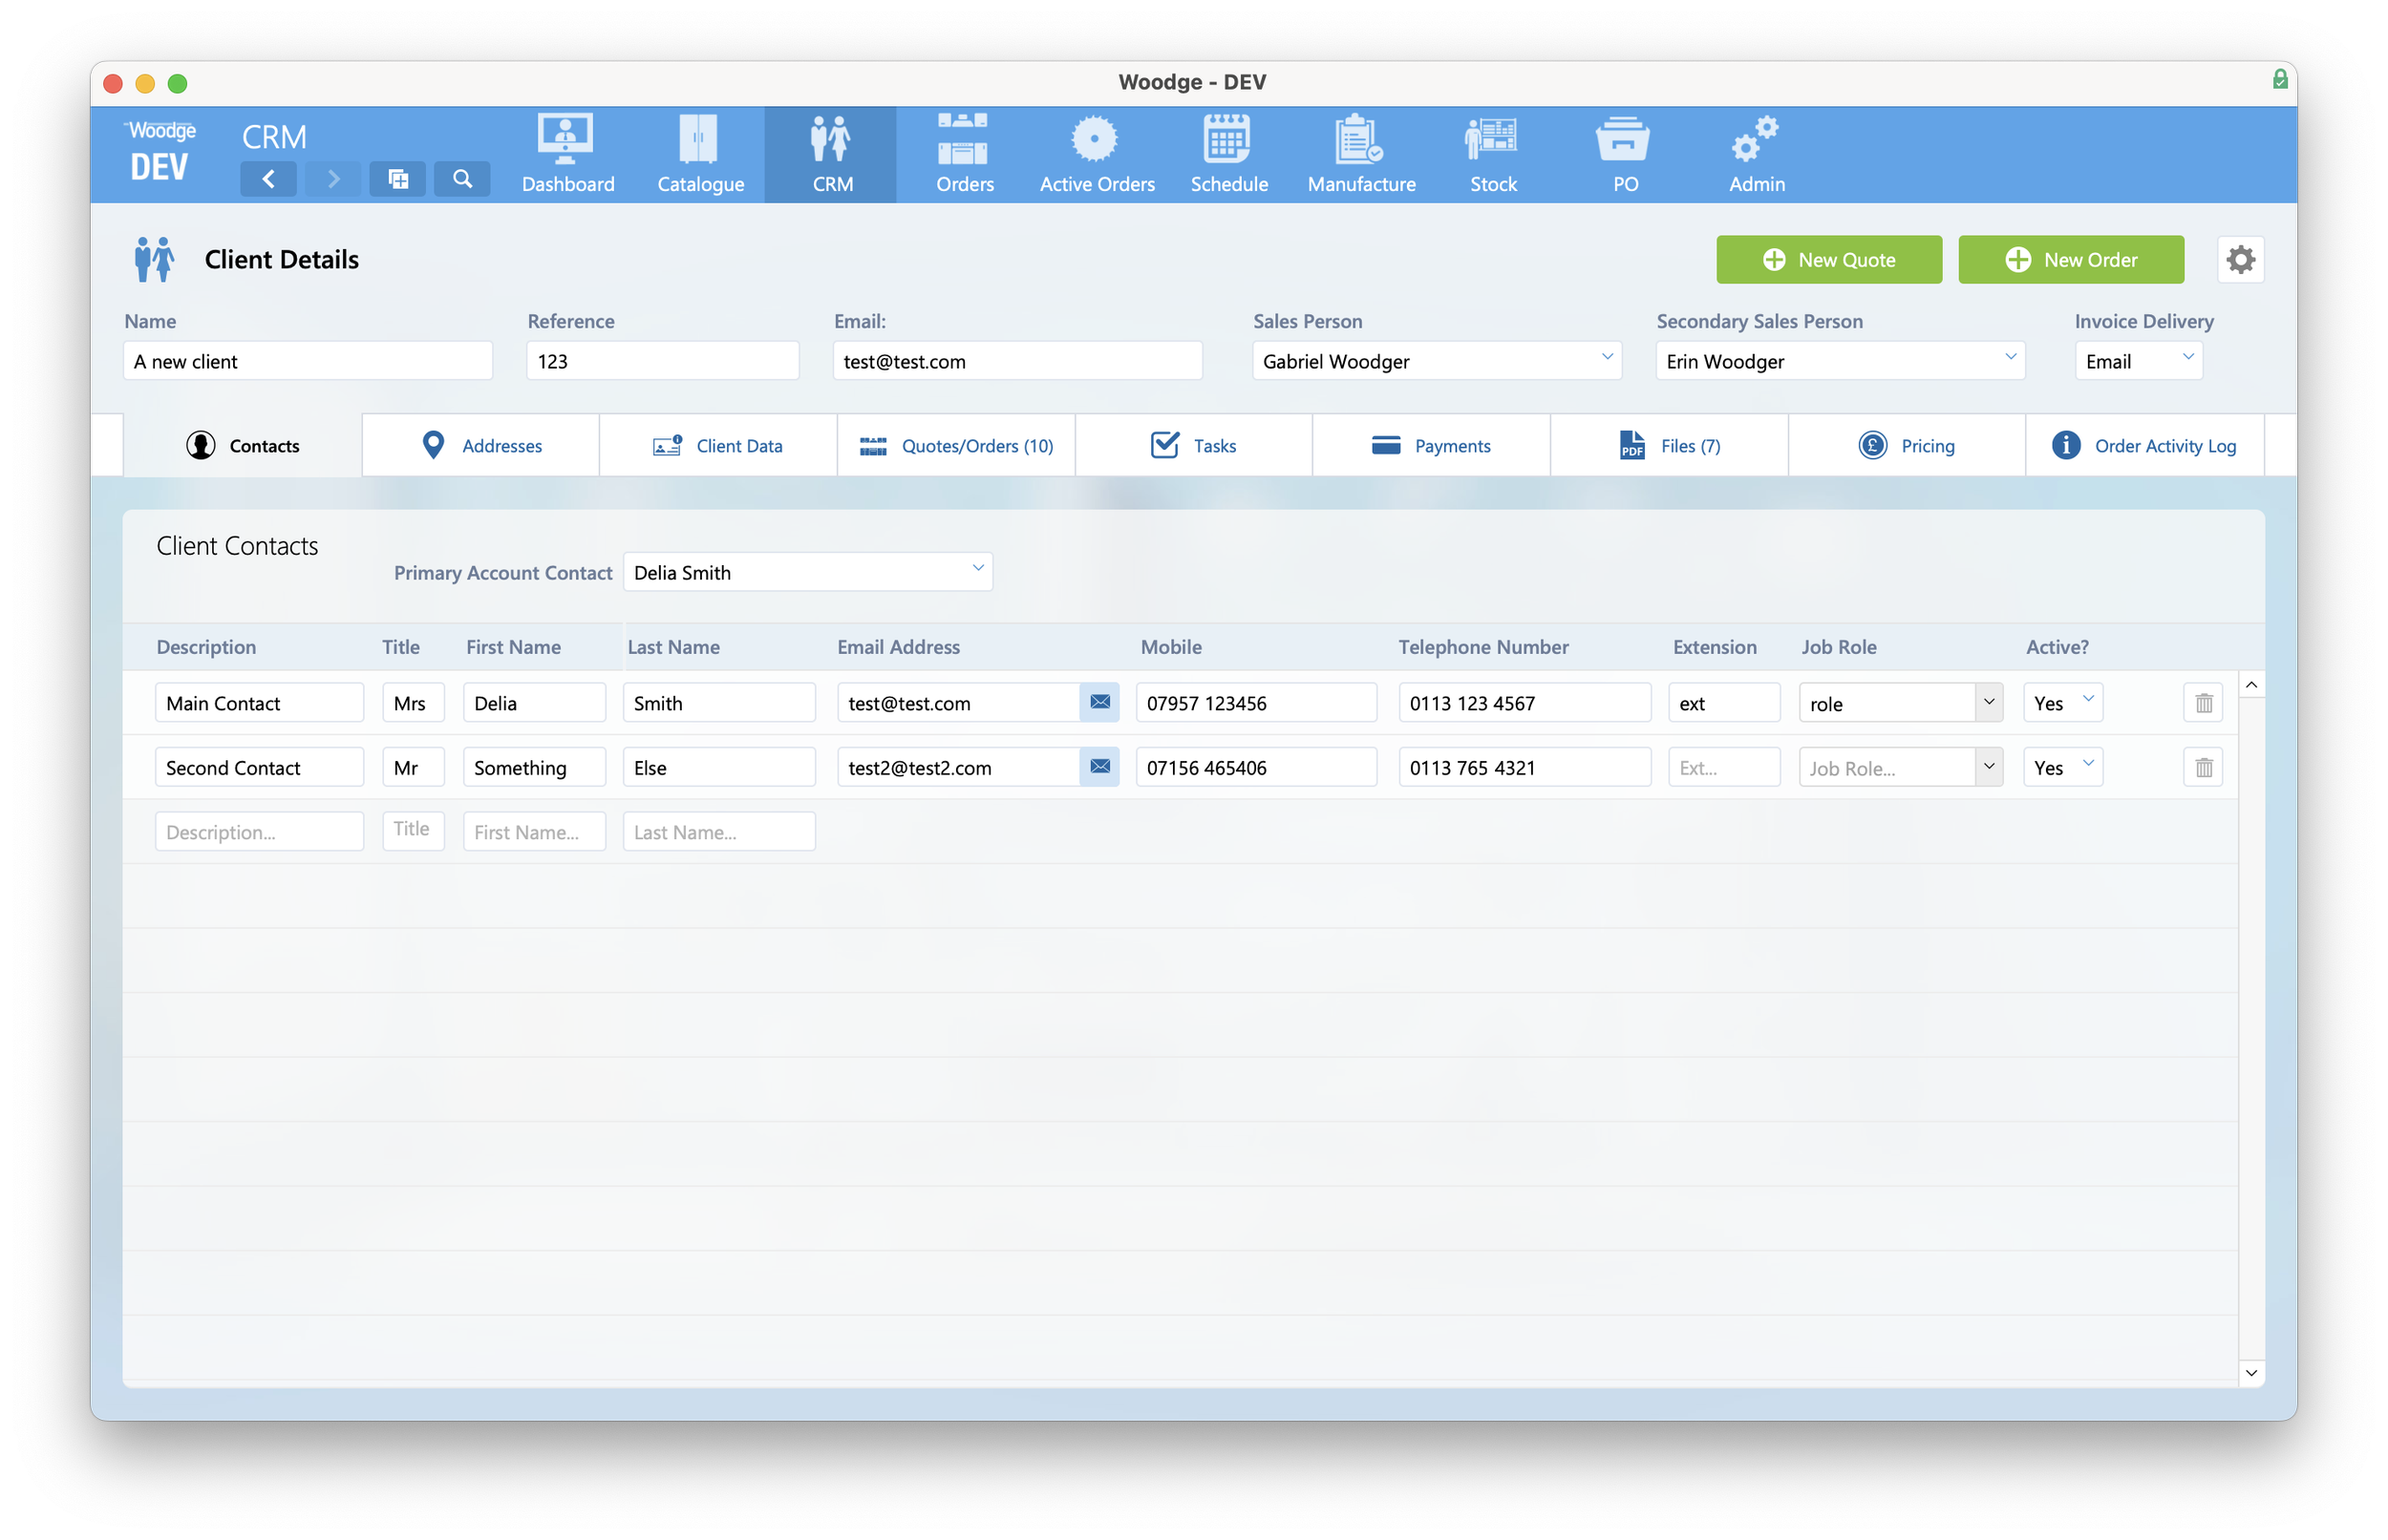Click the New Order button
Screen dimensions: 2388x1540
pos(2070,260)
